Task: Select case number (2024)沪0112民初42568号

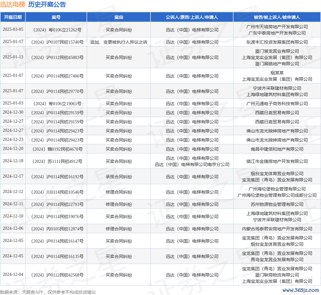Action: 57,275
